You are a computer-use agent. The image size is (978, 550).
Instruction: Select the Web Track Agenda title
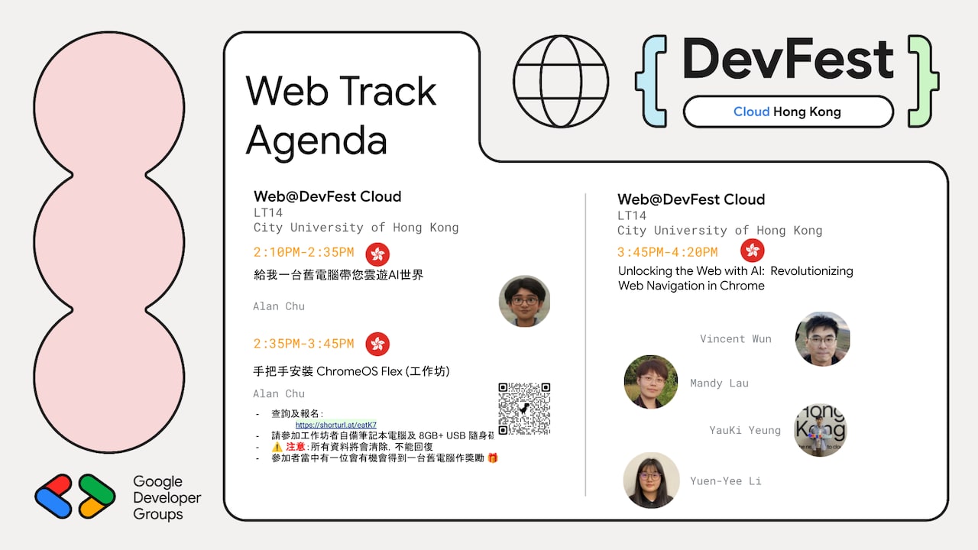[x=341, y=115]
